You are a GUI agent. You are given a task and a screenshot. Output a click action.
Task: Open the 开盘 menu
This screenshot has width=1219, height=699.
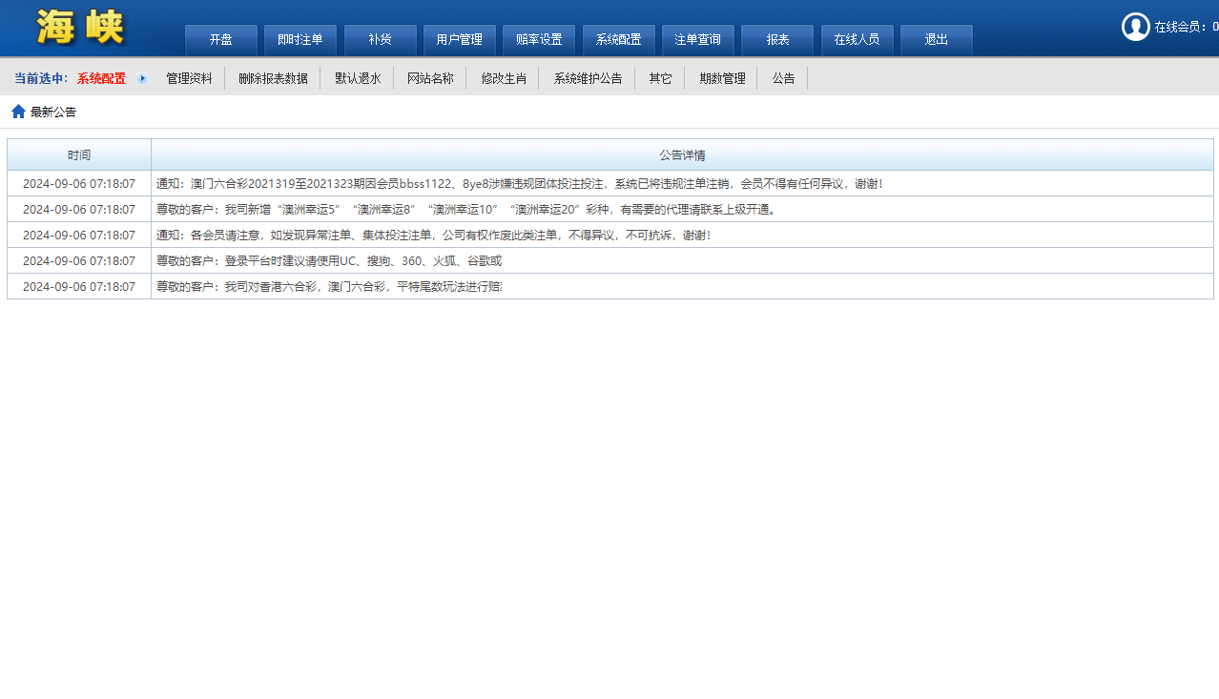pyautogui.click(x=220, y=40)
